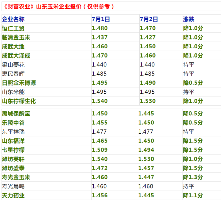Open the 日照金禾博源 entry
223x201 pixels.
pyautogui.click(x=19, y=83)
